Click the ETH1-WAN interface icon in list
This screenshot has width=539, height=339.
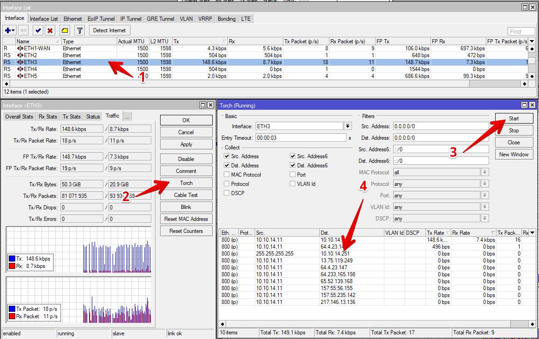20,48
